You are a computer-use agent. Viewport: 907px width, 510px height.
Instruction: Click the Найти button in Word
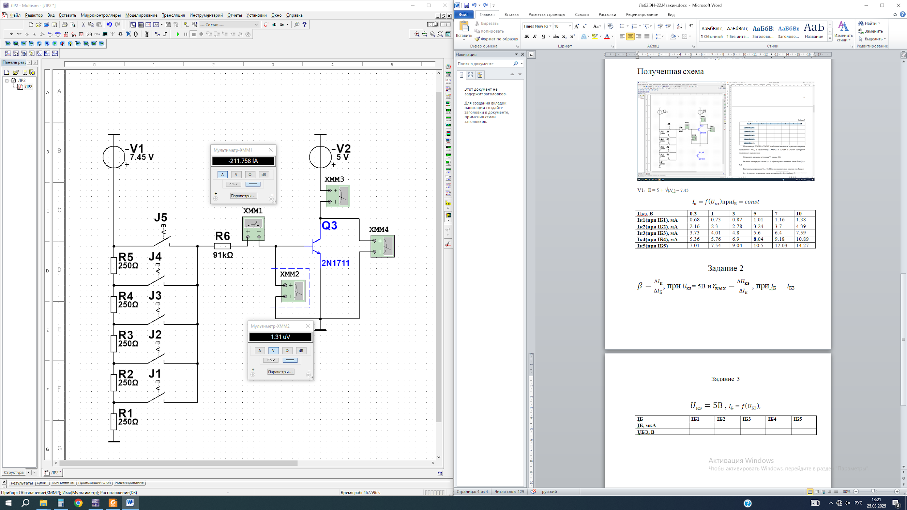(x=869, y=23)
